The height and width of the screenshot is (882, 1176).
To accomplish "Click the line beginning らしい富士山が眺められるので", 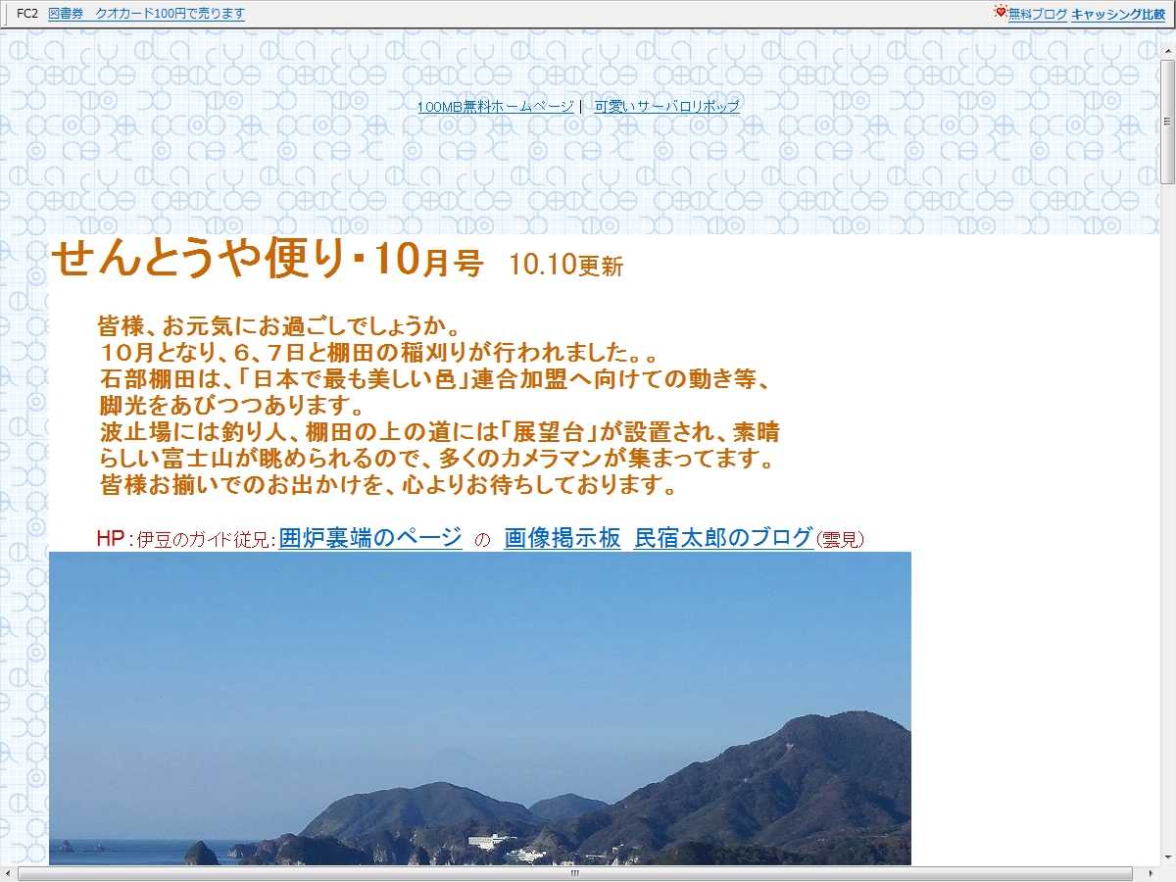I will [x=437, y=459].
